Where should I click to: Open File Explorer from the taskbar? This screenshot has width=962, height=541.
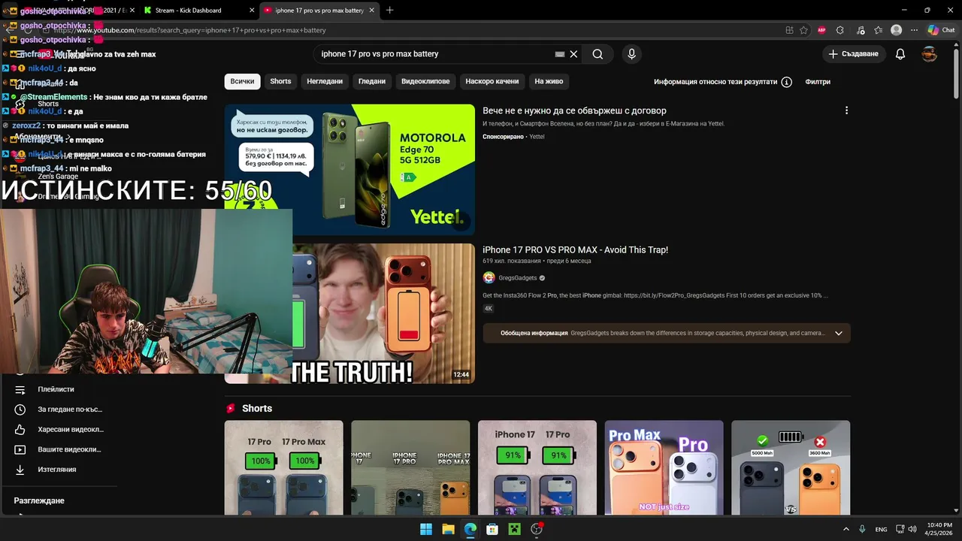coord(448,529)
